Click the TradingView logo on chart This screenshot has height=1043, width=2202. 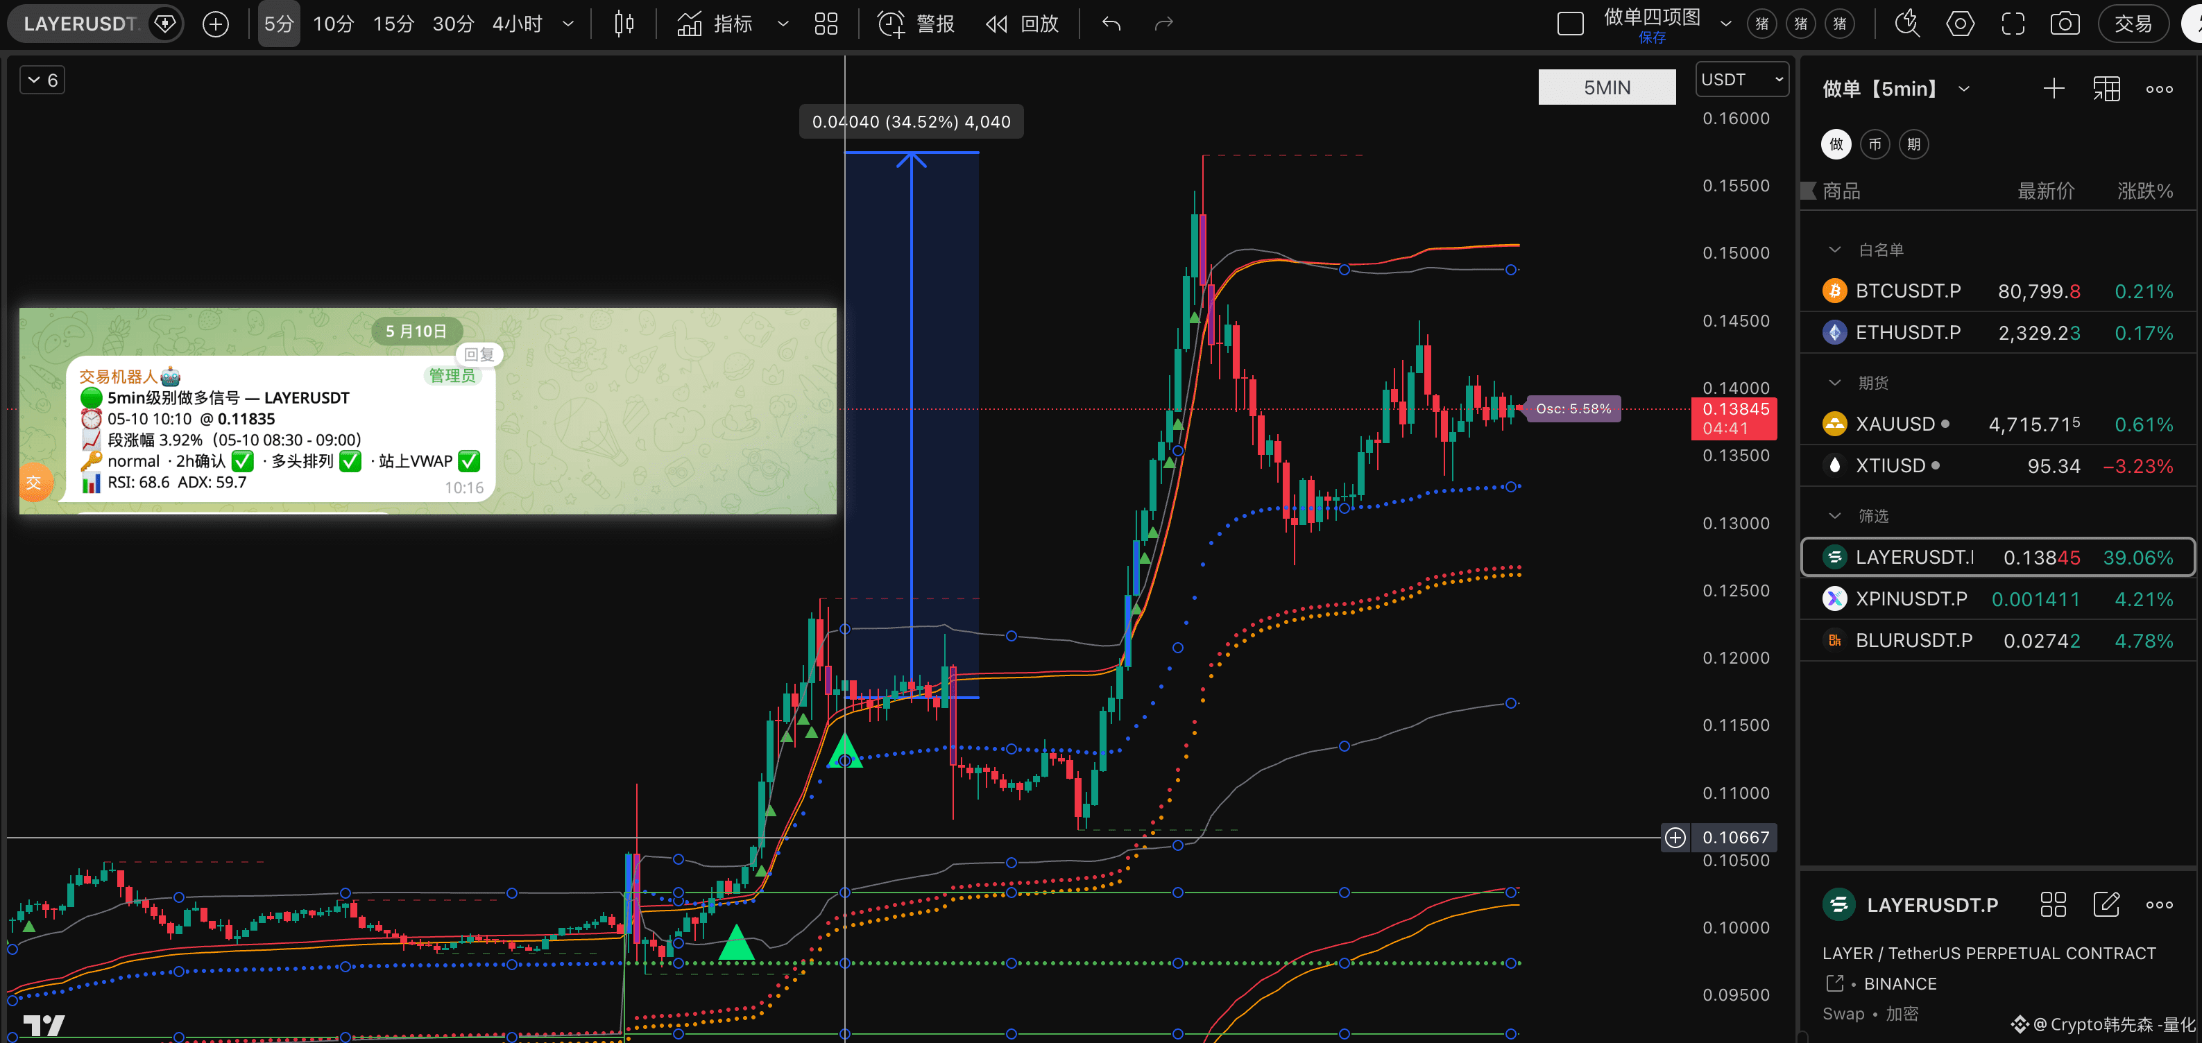pos(44,1024)
